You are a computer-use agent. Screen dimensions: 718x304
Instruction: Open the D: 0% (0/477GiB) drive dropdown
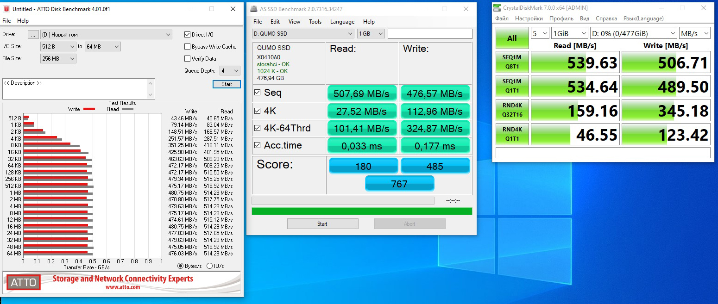tap(633, 33)
